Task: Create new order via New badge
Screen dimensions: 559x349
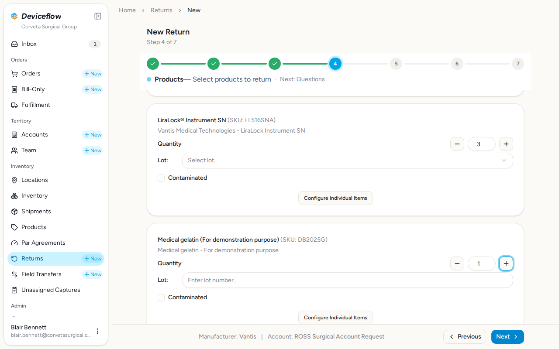Action: 93,74
